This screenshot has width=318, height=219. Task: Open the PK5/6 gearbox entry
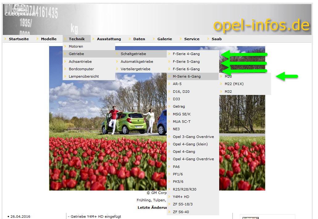193,182
